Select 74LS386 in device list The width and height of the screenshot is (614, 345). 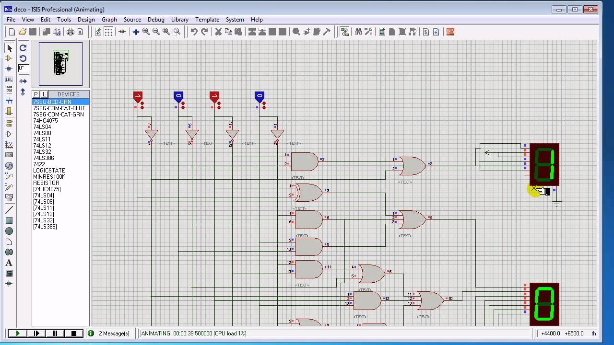tap(60, 158)
